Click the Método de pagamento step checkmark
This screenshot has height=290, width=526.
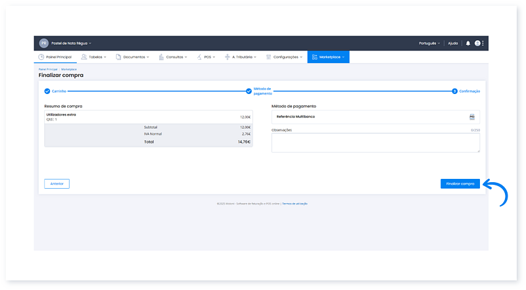coord(249,91)
